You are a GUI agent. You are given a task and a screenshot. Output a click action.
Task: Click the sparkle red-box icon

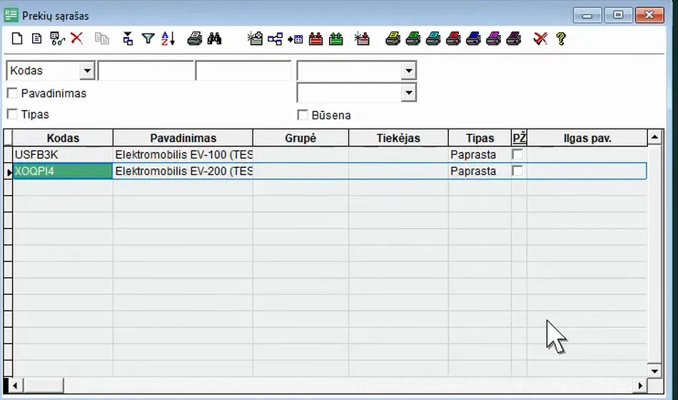362,39
